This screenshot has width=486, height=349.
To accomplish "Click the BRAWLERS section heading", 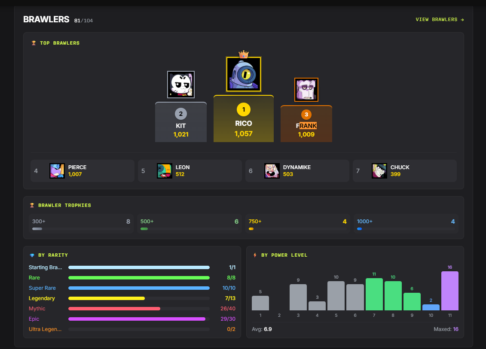I will 46,19.
